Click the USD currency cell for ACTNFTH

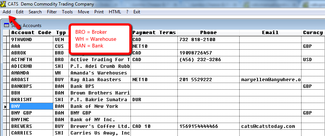click(x=313, y=60)
